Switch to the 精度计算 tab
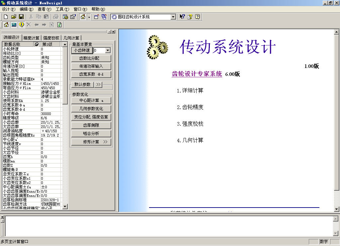 click(32, 38)
